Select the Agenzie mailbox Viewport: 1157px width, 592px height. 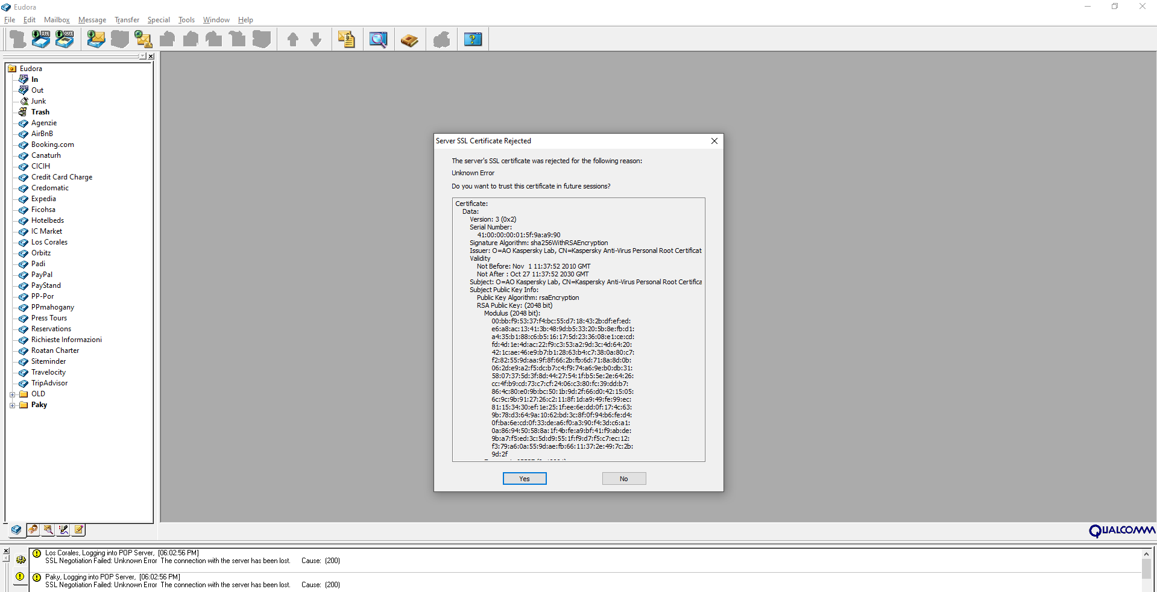pyautogui.click(x=44, y=123)
